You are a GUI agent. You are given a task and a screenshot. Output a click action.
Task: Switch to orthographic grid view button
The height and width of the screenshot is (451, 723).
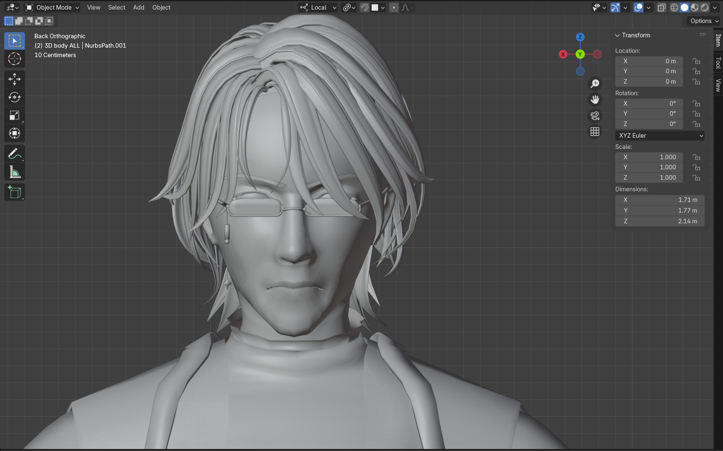[595, 132]
